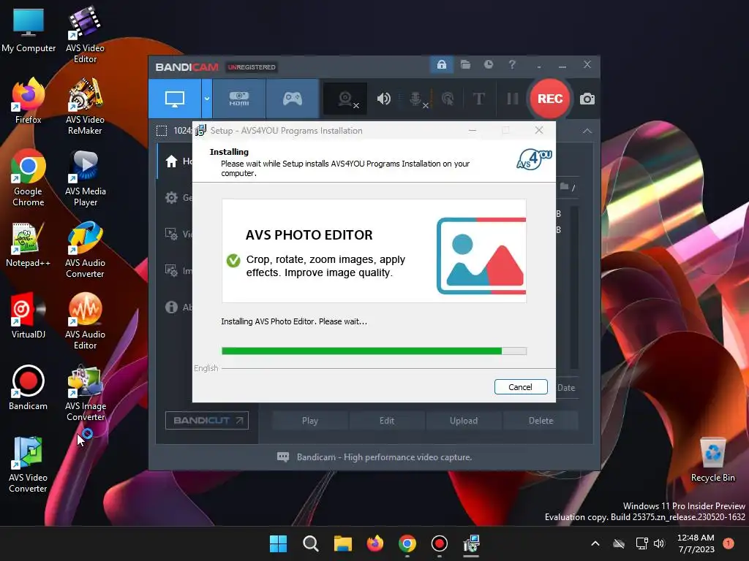Show hidden system tray icons
This screenshot has height=561, width=749.
pos(595,543)
